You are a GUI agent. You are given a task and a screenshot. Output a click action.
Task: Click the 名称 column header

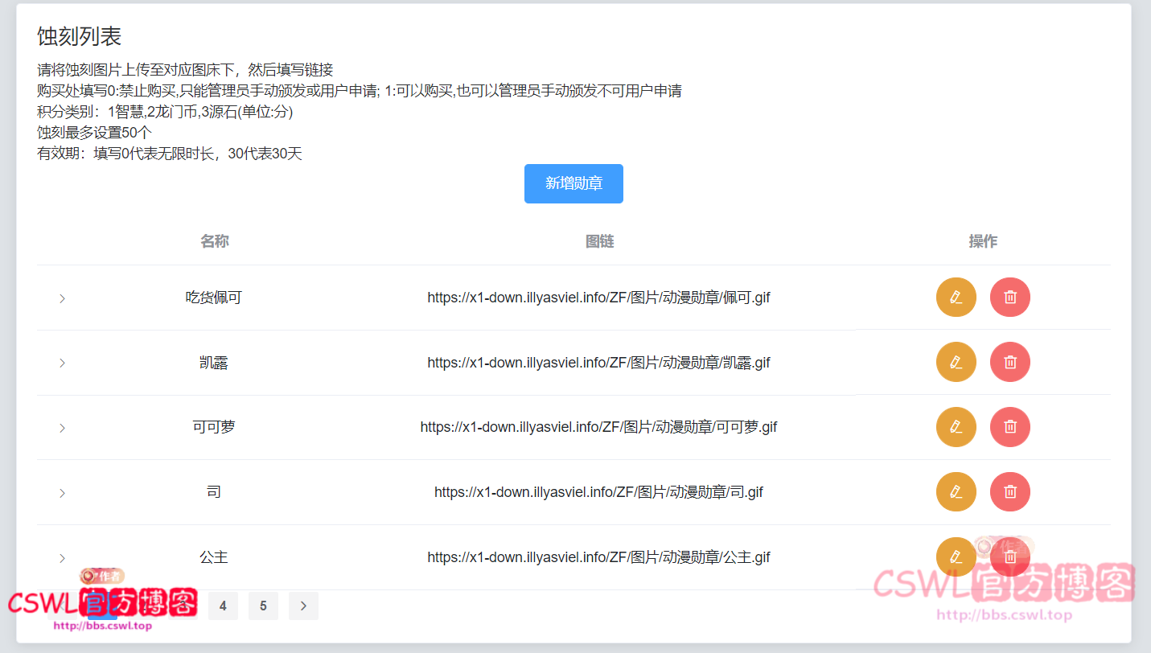[x=214, y=240]
